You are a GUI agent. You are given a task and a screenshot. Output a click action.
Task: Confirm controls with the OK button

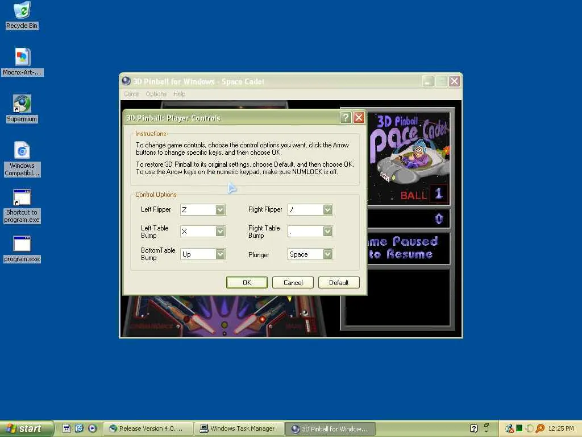(247, 282)
